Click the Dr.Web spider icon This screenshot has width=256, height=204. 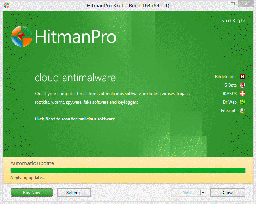point(242,102)
